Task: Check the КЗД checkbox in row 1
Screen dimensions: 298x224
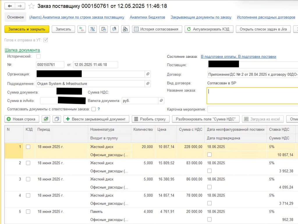Action: point(28,147)
